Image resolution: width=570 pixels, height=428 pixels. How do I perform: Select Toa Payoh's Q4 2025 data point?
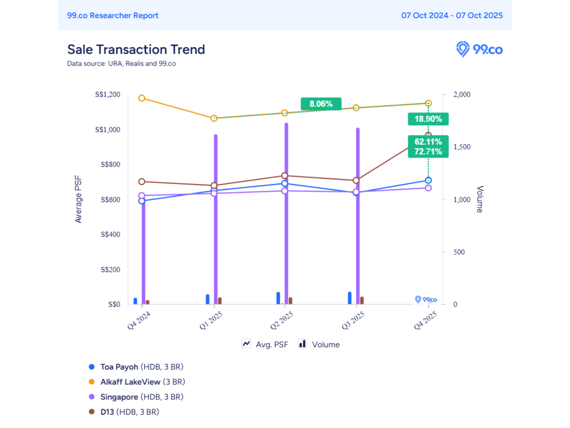[428, 180]
